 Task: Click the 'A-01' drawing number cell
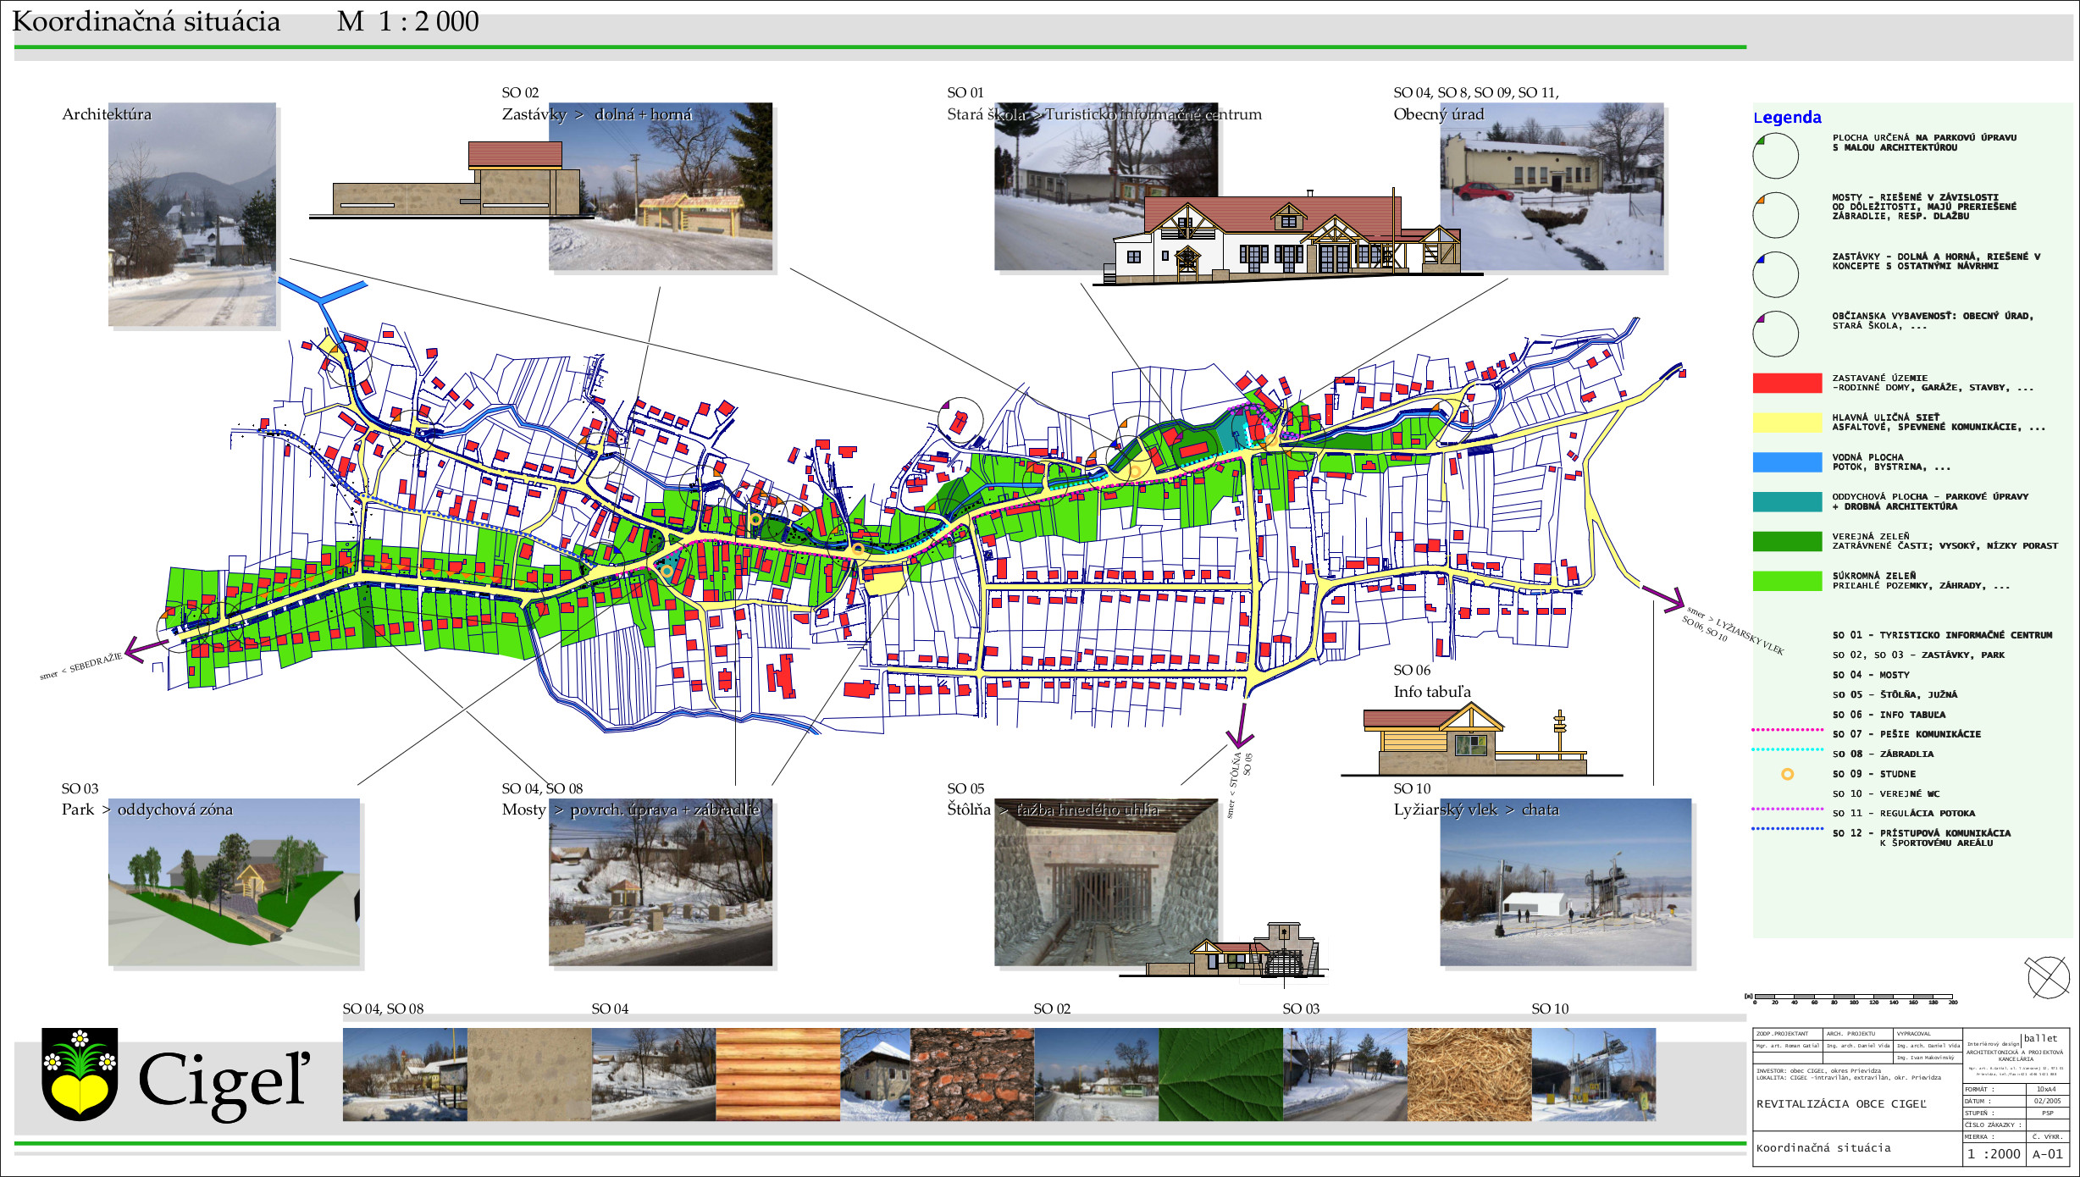[2048, 1154]
